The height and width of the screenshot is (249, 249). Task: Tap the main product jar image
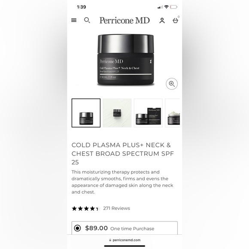coord(125,60)
